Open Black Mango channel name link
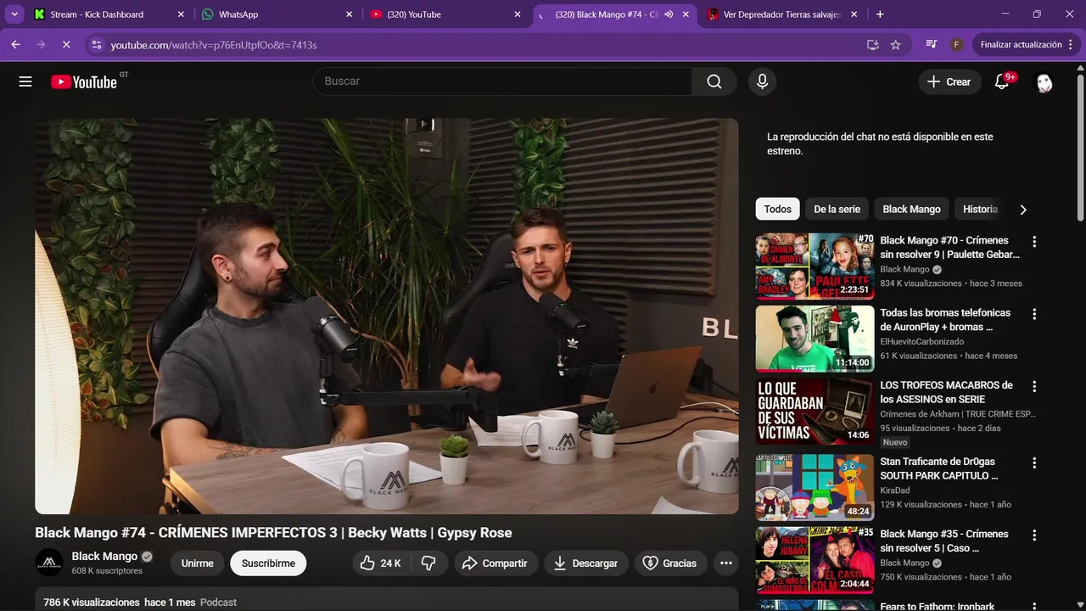The width and height of the screenshot is (1086, 611). [x=104, y=556]
